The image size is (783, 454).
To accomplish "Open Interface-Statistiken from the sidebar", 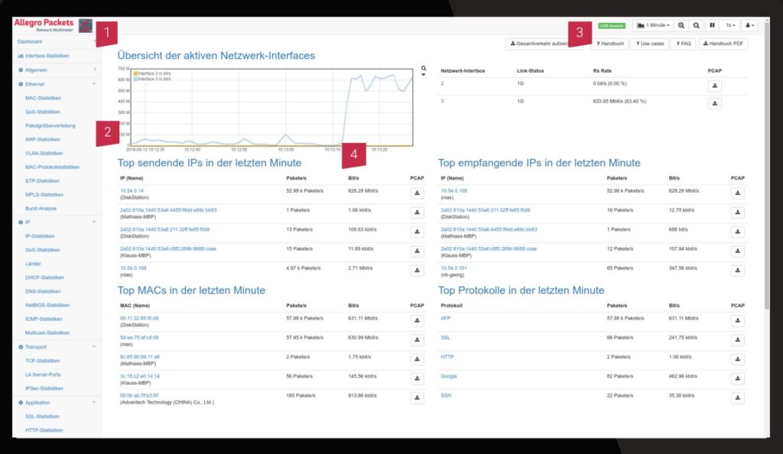I will [47, 56].
